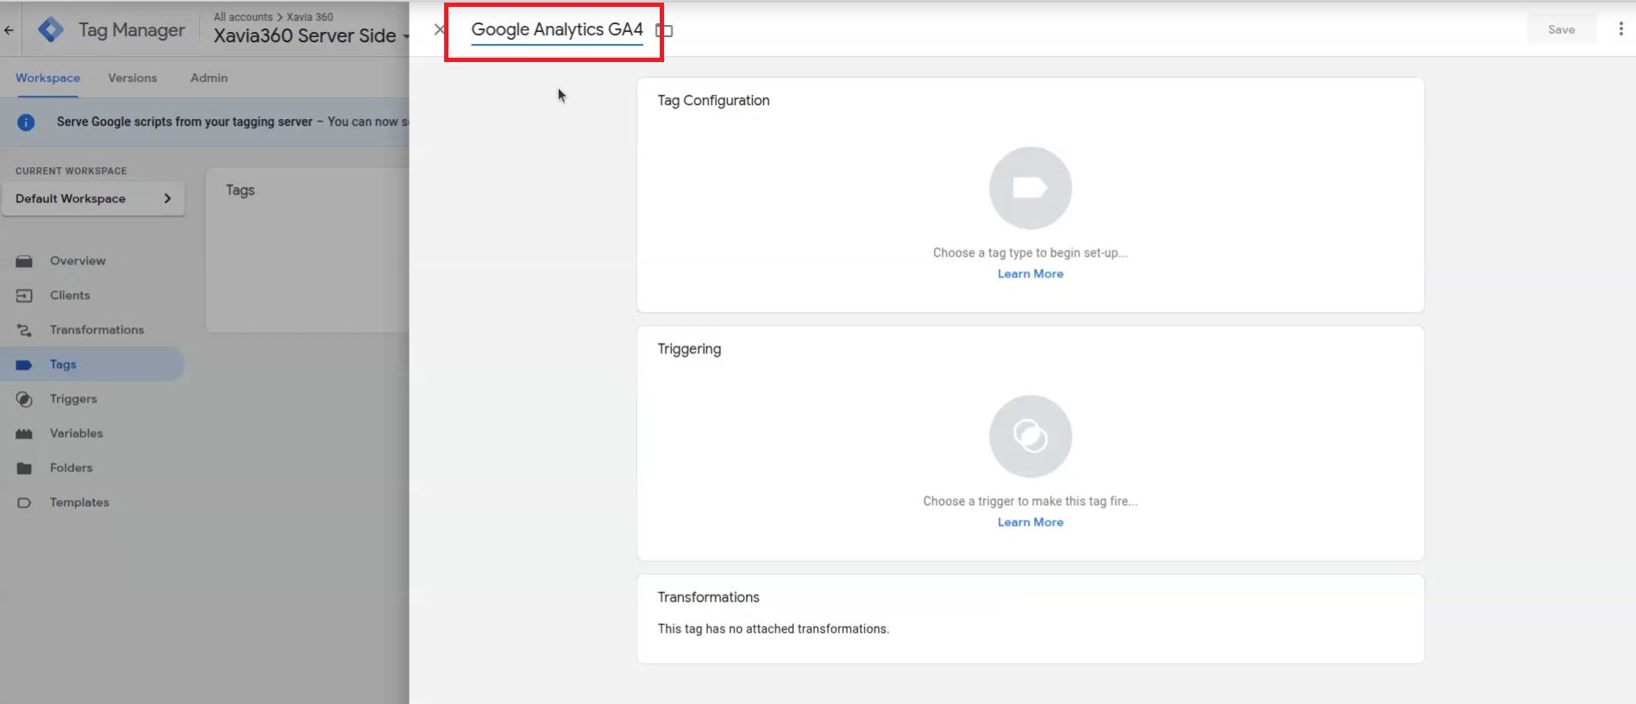The image size is (1636, 704).
Task: Click the Tag Configuration heading
Action: coord(713,100)
